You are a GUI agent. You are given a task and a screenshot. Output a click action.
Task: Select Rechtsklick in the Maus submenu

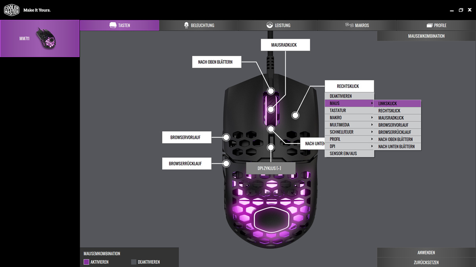point(397,111)
